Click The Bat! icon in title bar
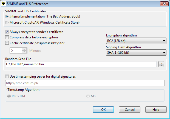This screenshot has width=170, height=119. (4, 4)
